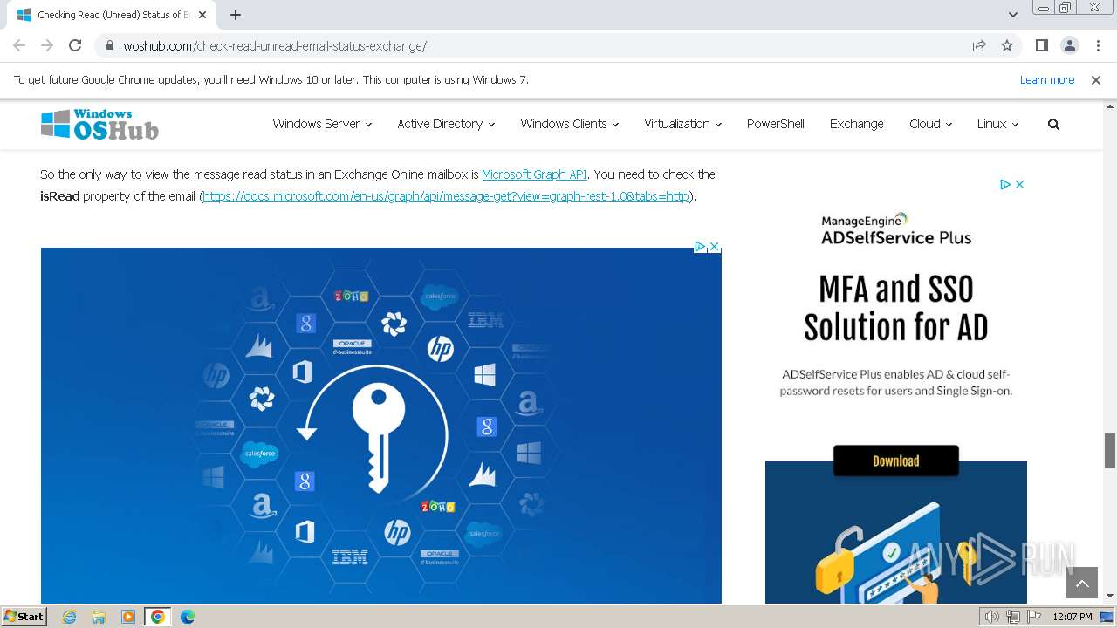Open the tab search dropdown
The height and width of the screenshot is (628, 1117).
point(1012,15)
